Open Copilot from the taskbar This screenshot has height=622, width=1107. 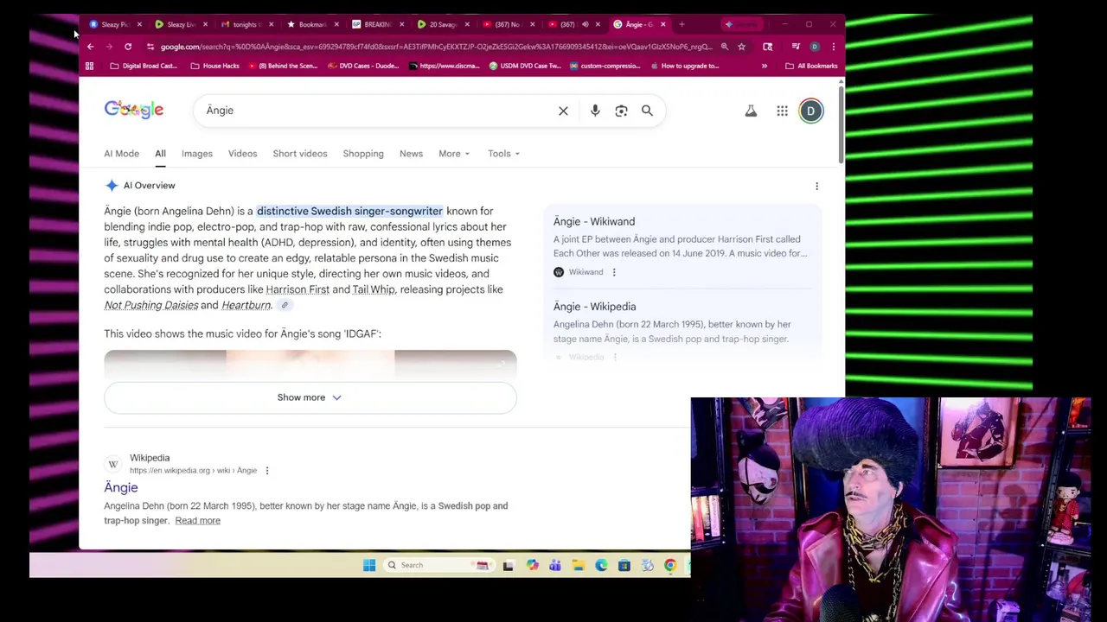click(x=532, y=565)
